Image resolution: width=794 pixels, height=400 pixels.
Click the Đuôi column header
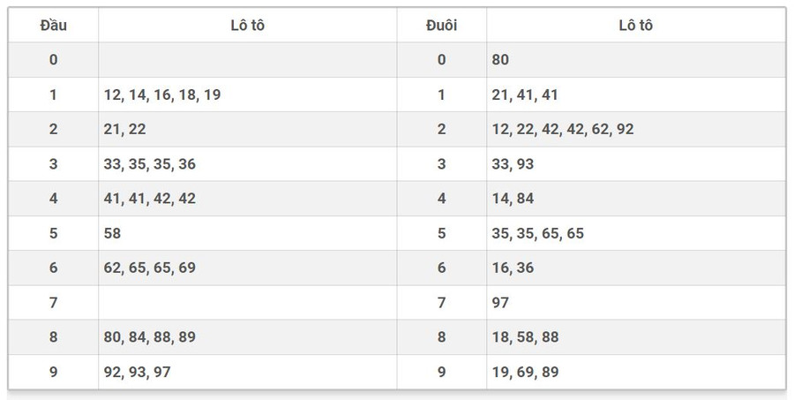coord(441,26)
